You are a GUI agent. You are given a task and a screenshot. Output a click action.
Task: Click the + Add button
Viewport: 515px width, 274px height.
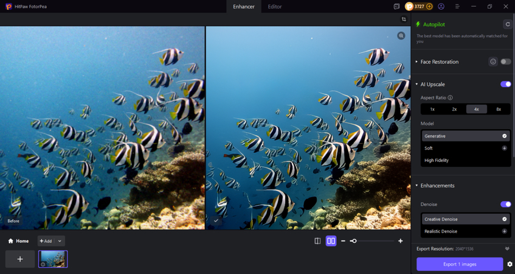[x=46, y=241]
